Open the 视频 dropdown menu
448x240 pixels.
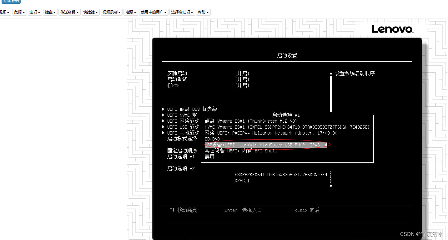(x=5, y=12)
